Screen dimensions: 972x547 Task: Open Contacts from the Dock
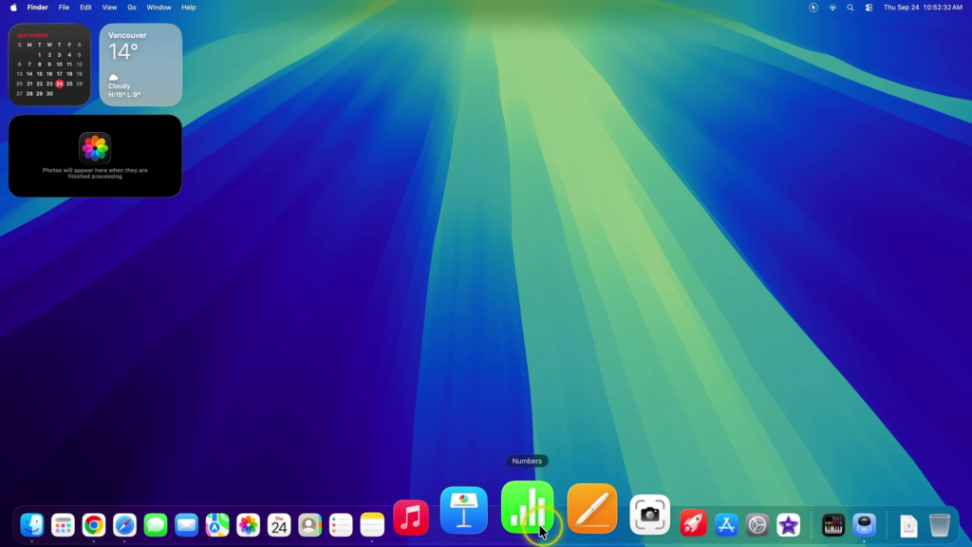click(310, 525)
